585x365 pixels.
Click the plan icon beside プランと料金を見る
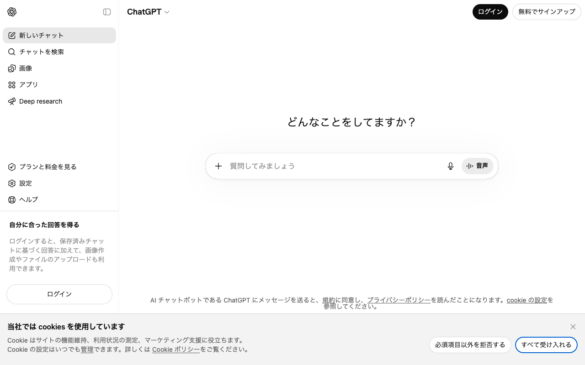click(x=12, y=167)
